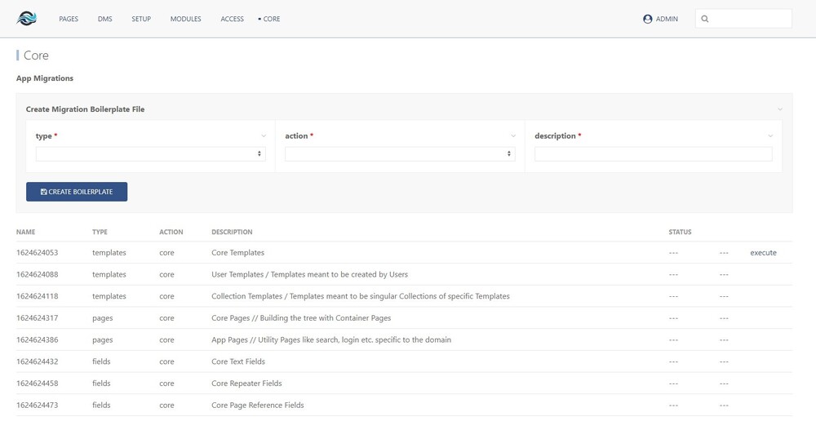The height and width of the screenshot is (430, 816).
Task: Click the Core Text Fields description
Action: (x=238, y=361)
